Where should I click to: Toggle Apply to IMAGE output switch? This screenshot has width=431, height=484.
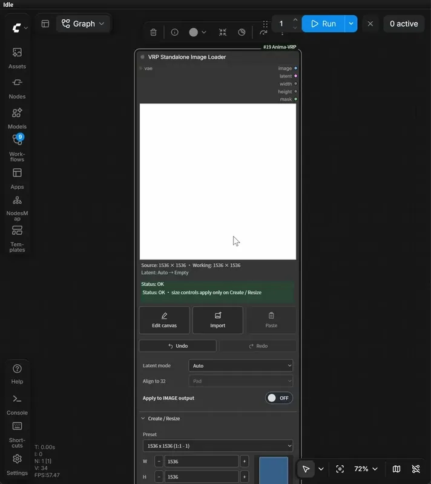279,398
